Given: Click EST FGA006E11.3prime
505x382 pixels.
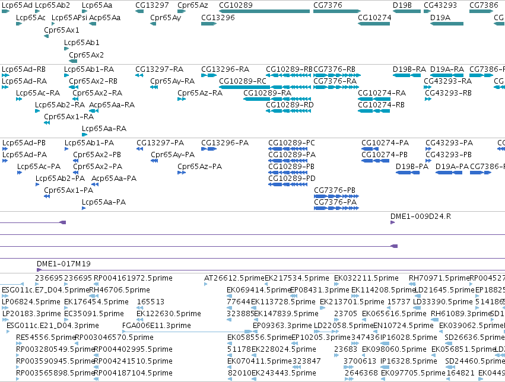Looking at the screenshot, I should [157, 326].
